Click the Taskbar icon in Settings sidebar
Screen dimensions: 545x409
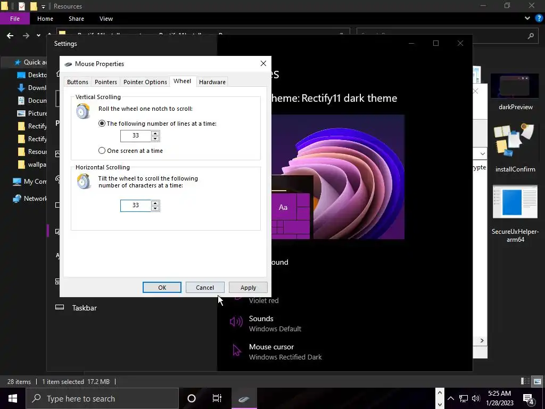60,307
